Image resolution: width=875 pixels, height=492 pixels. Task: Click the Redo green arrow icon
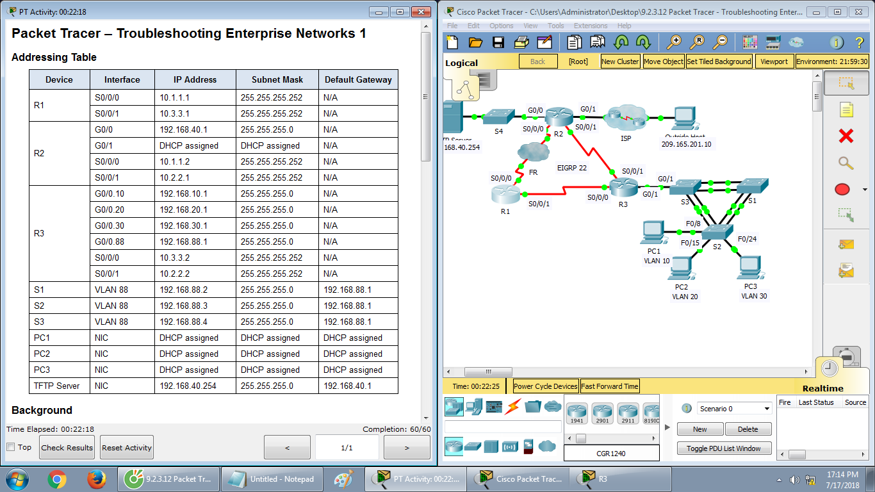(643, 42)
